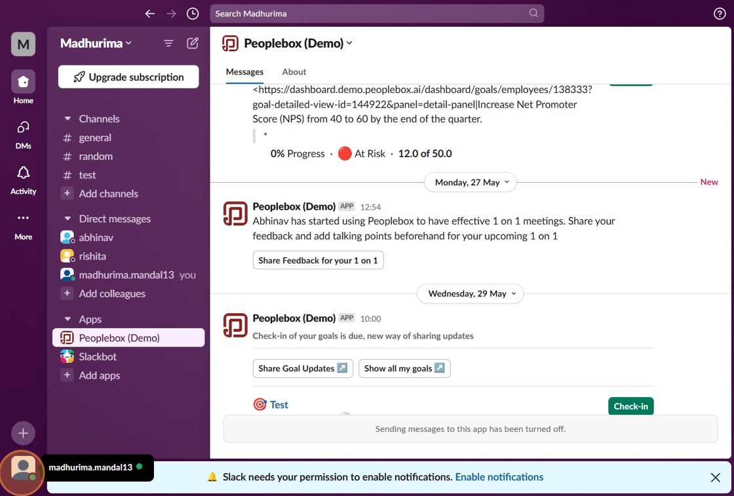Click the Search Madhurima field
The width and height of the screenshot is (734, 496).
(x=377, y=14)
